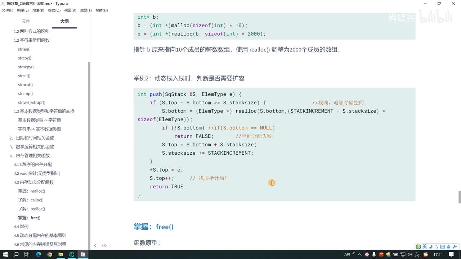Viewport: 461px width, 259px height.
Task: Open the Windows Start menu
Action: [5, 254]
